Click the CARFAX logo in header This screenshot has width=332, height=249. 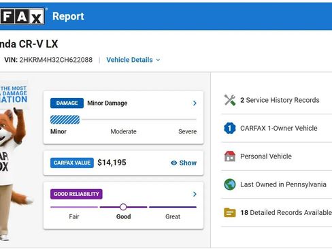(x=22, y=16)
